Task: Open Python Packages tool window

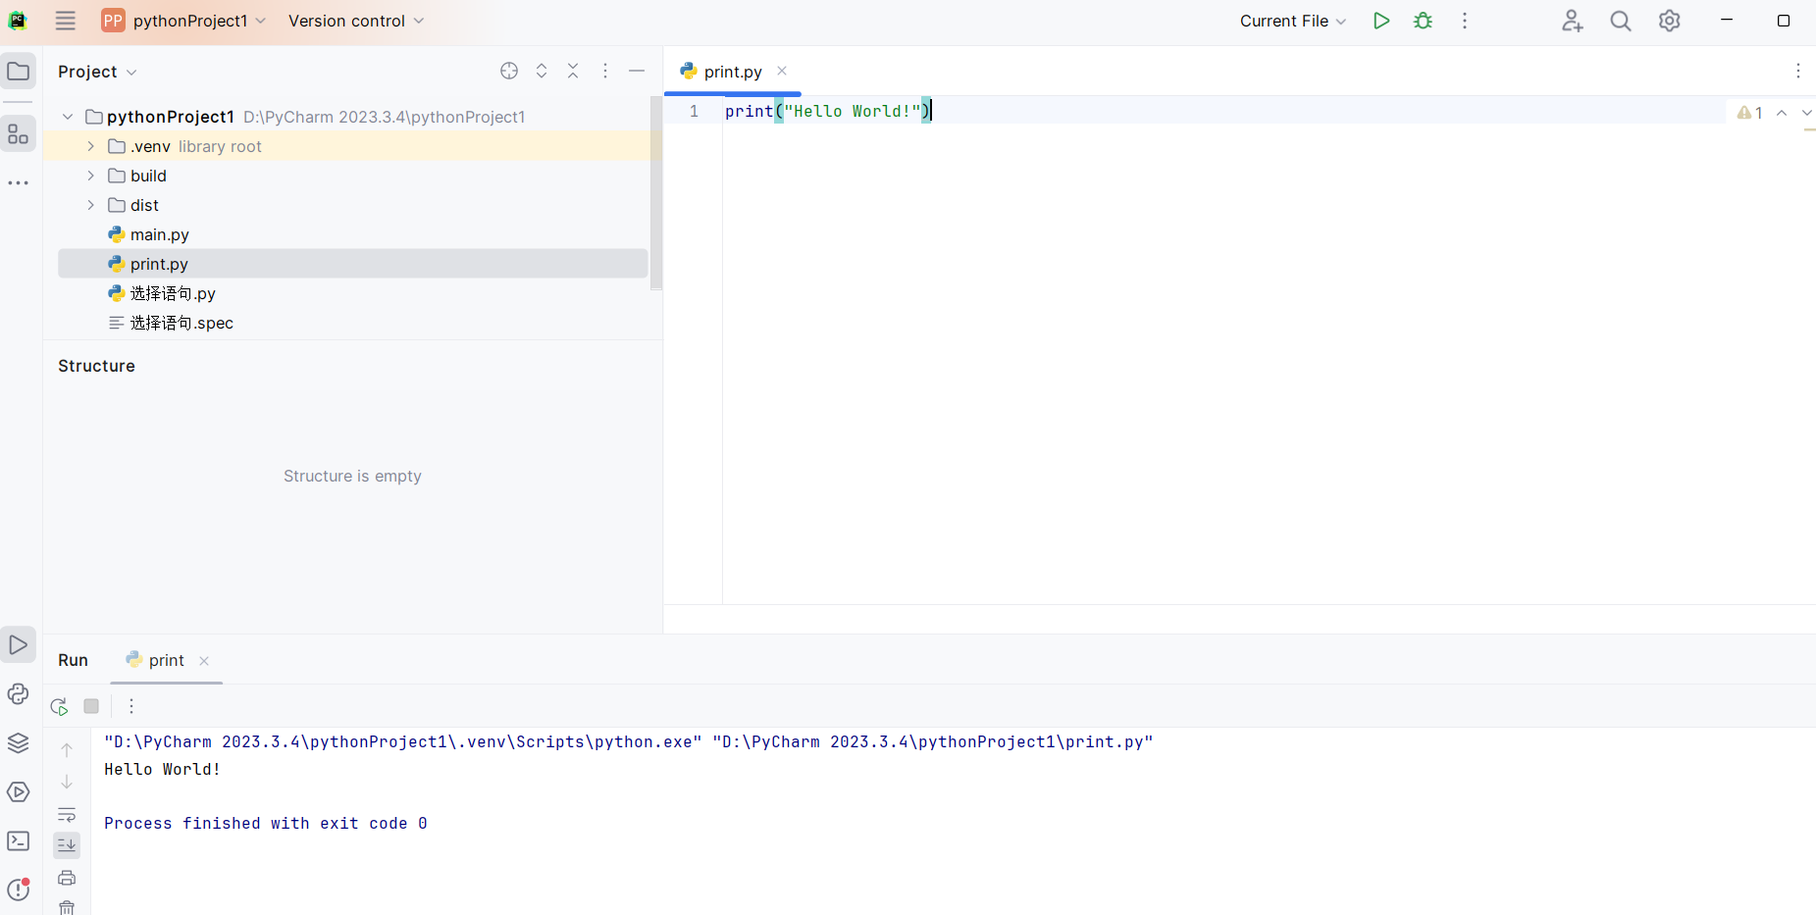Action: [18, 742]
